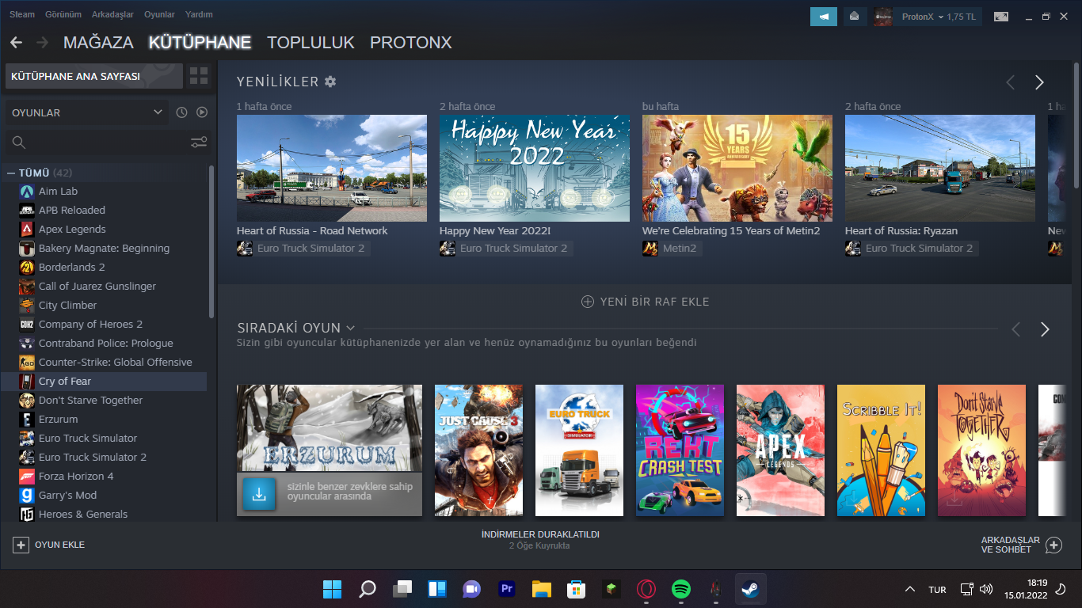Go forward with the right arrow
This screenshot has width=1082, height=608.
point(42,42)
